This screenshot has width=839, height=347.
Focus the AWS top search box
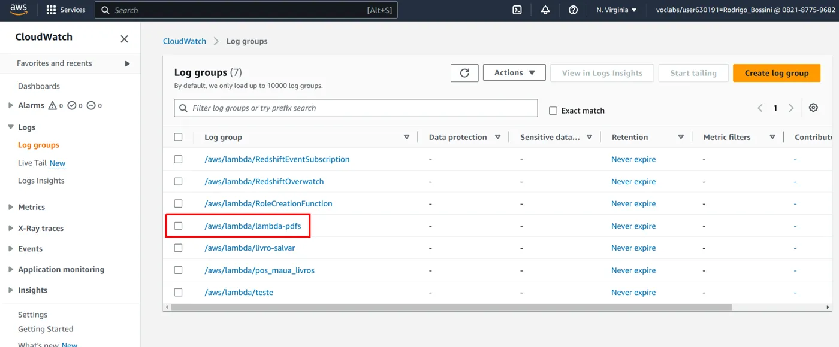(246, 10)
